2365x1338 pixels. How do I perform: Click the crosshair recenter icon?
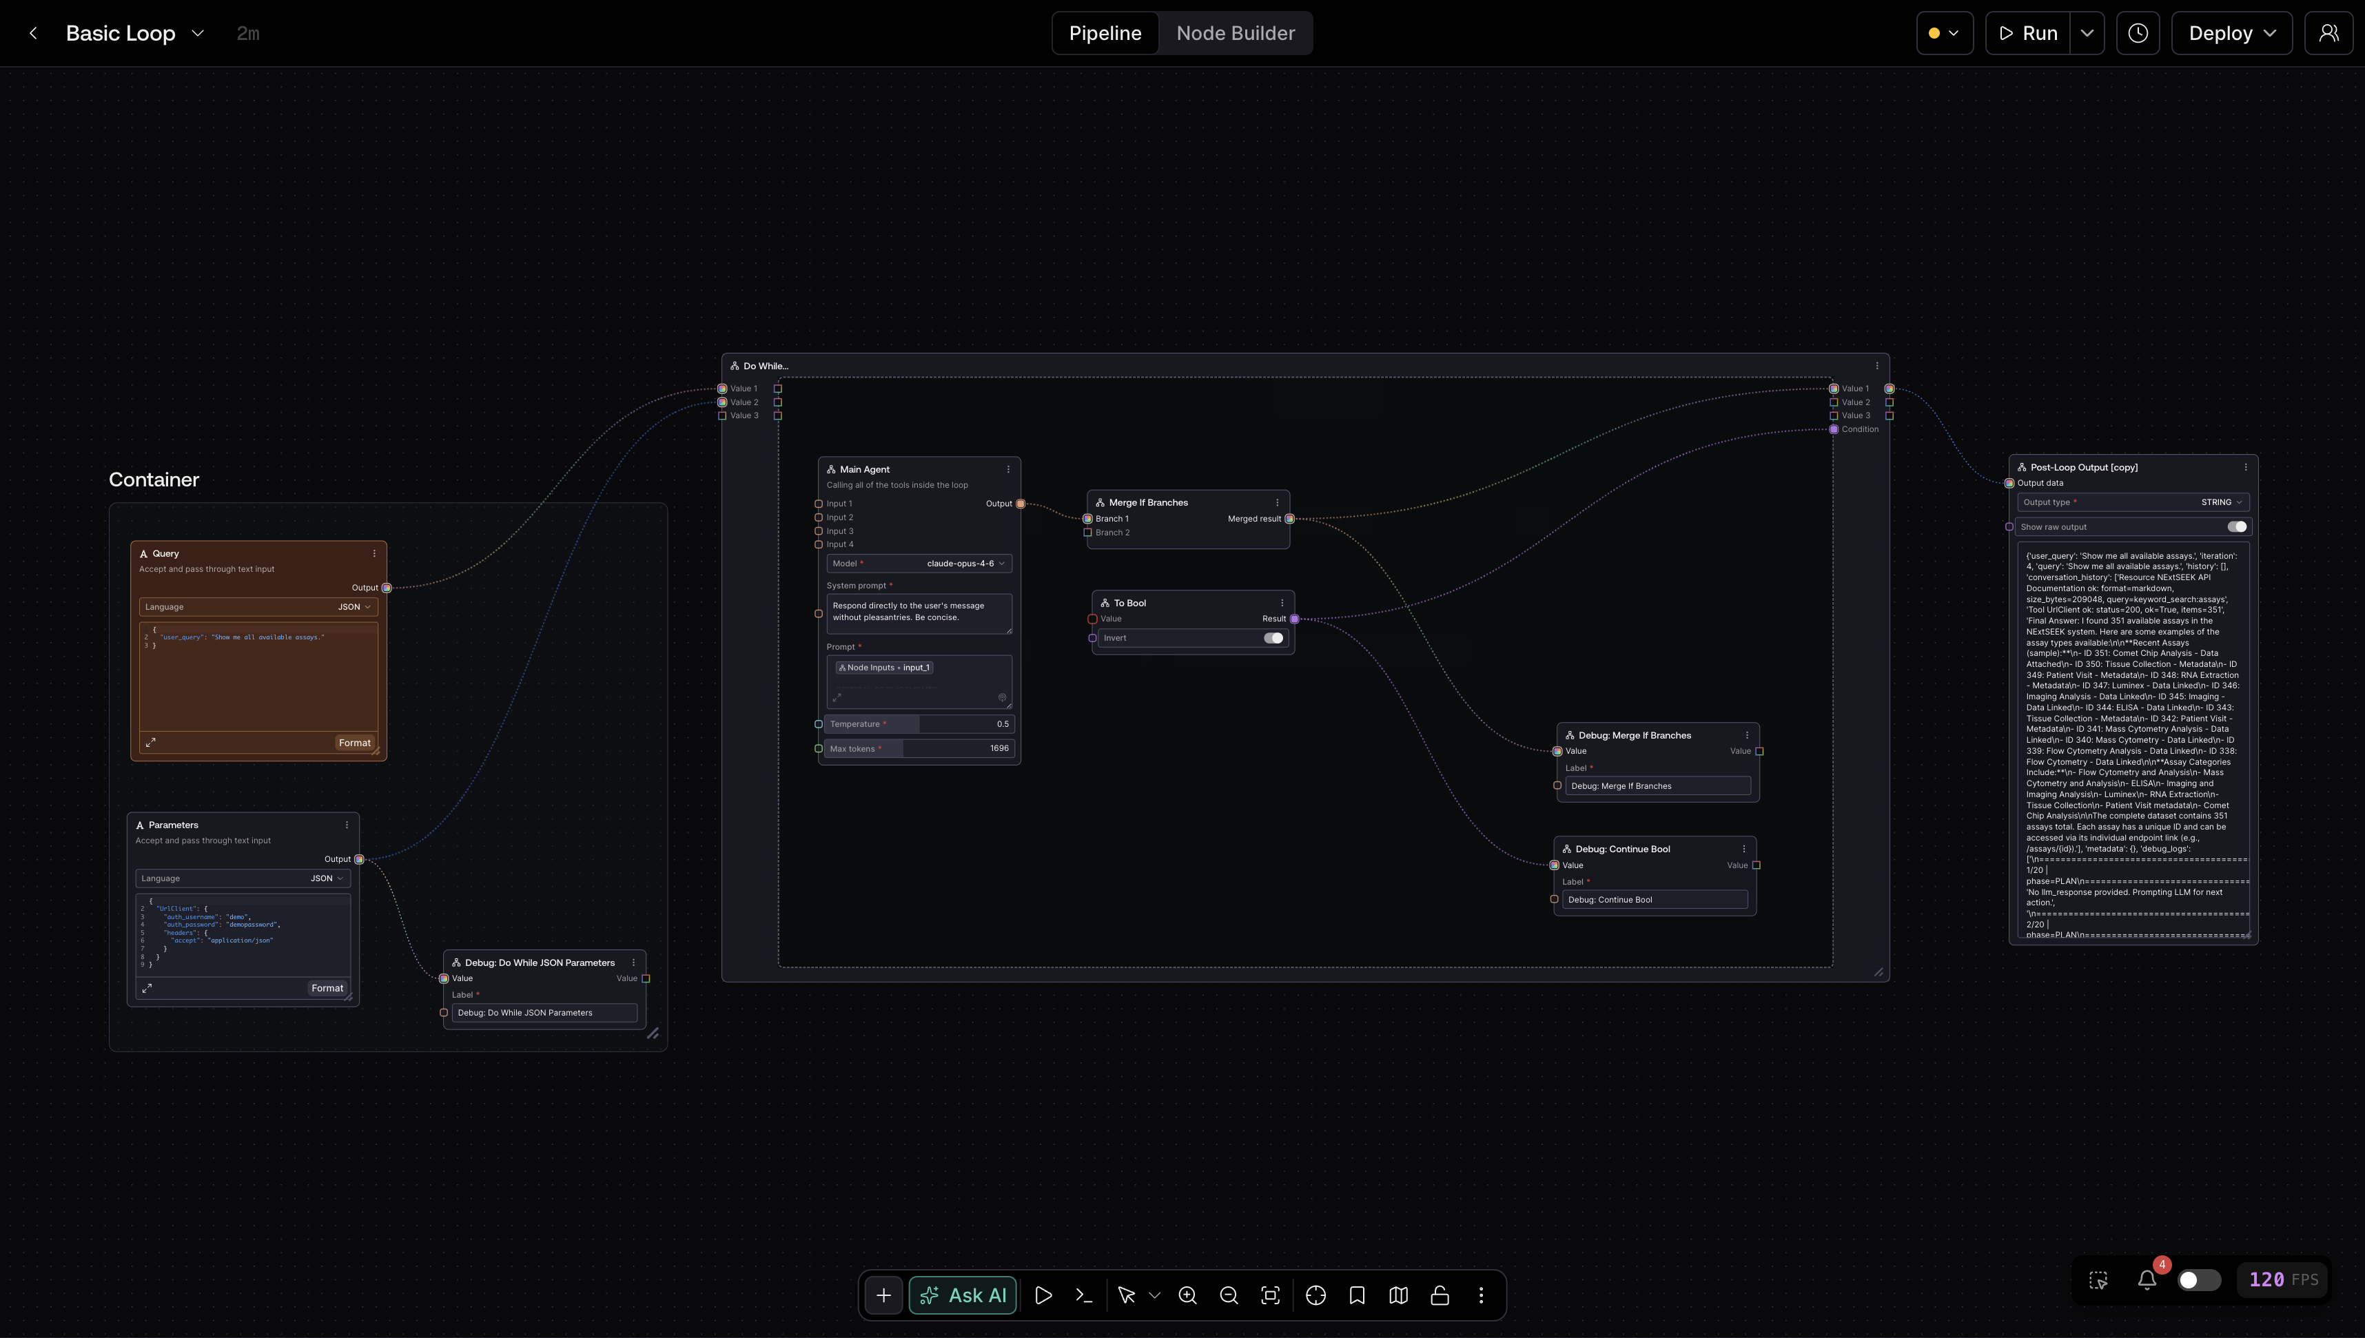click(1315, 1295)
